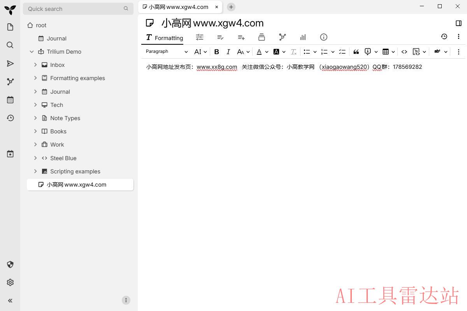This screenshot has height=311, width=467.
Task: Insert an admonition callout box
Action: click(368, 52)
